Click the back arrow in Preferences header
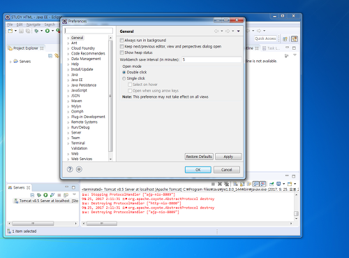This screenshot has width=349, height=258. coord(216,31)
